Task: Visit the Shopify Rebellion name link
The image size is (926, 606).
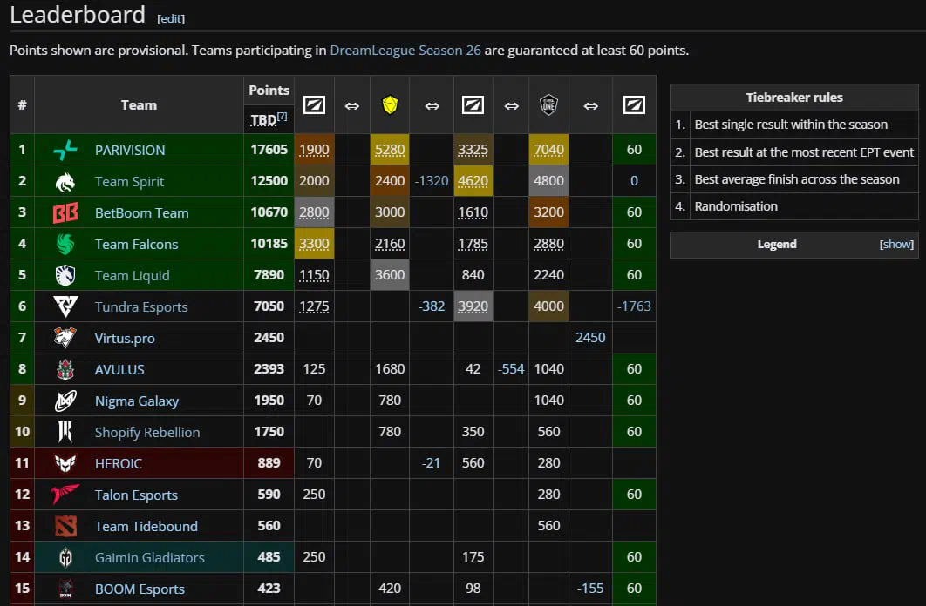Action: [x=147, y=432]
